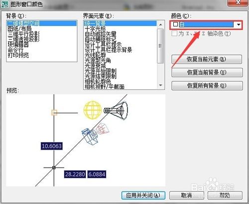
Task: Select 自动追踪矢量 element
Action: tap(121, 34)
